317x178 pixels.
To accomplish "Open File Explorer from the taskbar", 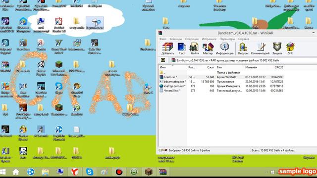I will tap(45, 172).
